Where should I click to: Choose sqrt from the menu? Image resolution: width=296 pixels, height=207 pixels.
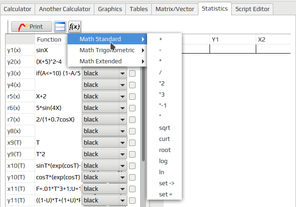click(x=164, y=128)
